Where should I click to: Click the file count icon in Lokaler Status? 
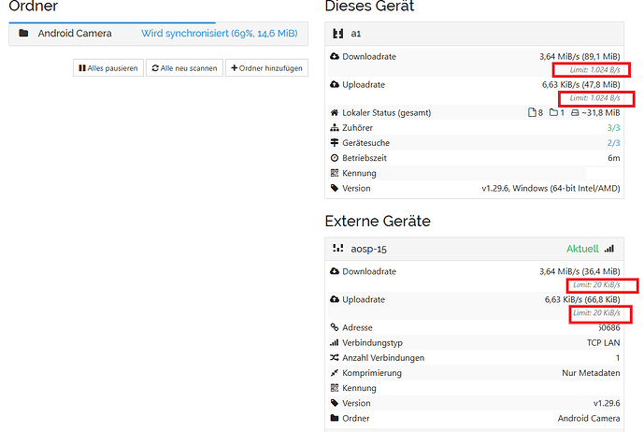pos(532,112)
